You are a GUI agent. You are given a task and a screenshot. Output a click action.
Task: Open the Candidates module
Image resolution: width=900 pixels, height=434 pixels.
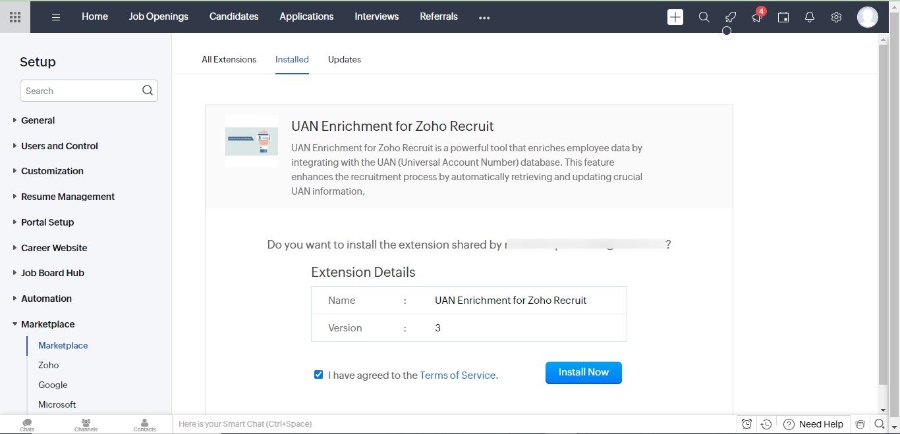[234, 16]
